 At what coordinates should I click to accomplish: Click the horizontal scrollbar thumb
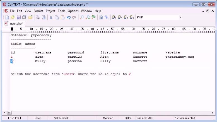[x=9, y=113]
